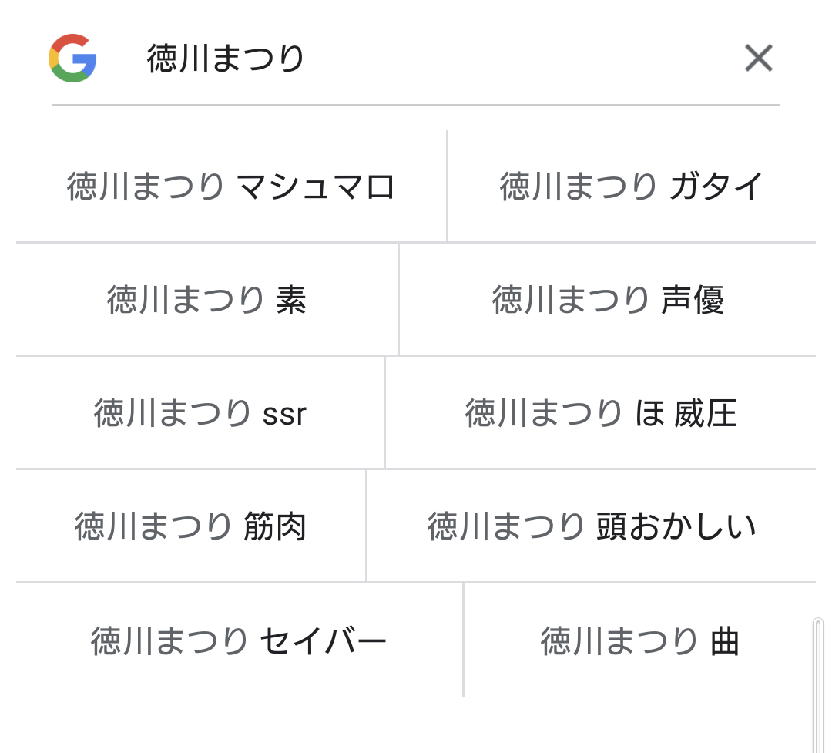Select the 徳川まつり セイバー suggestion
This screenshot has height=753, width=832.
tap(239, 640)
